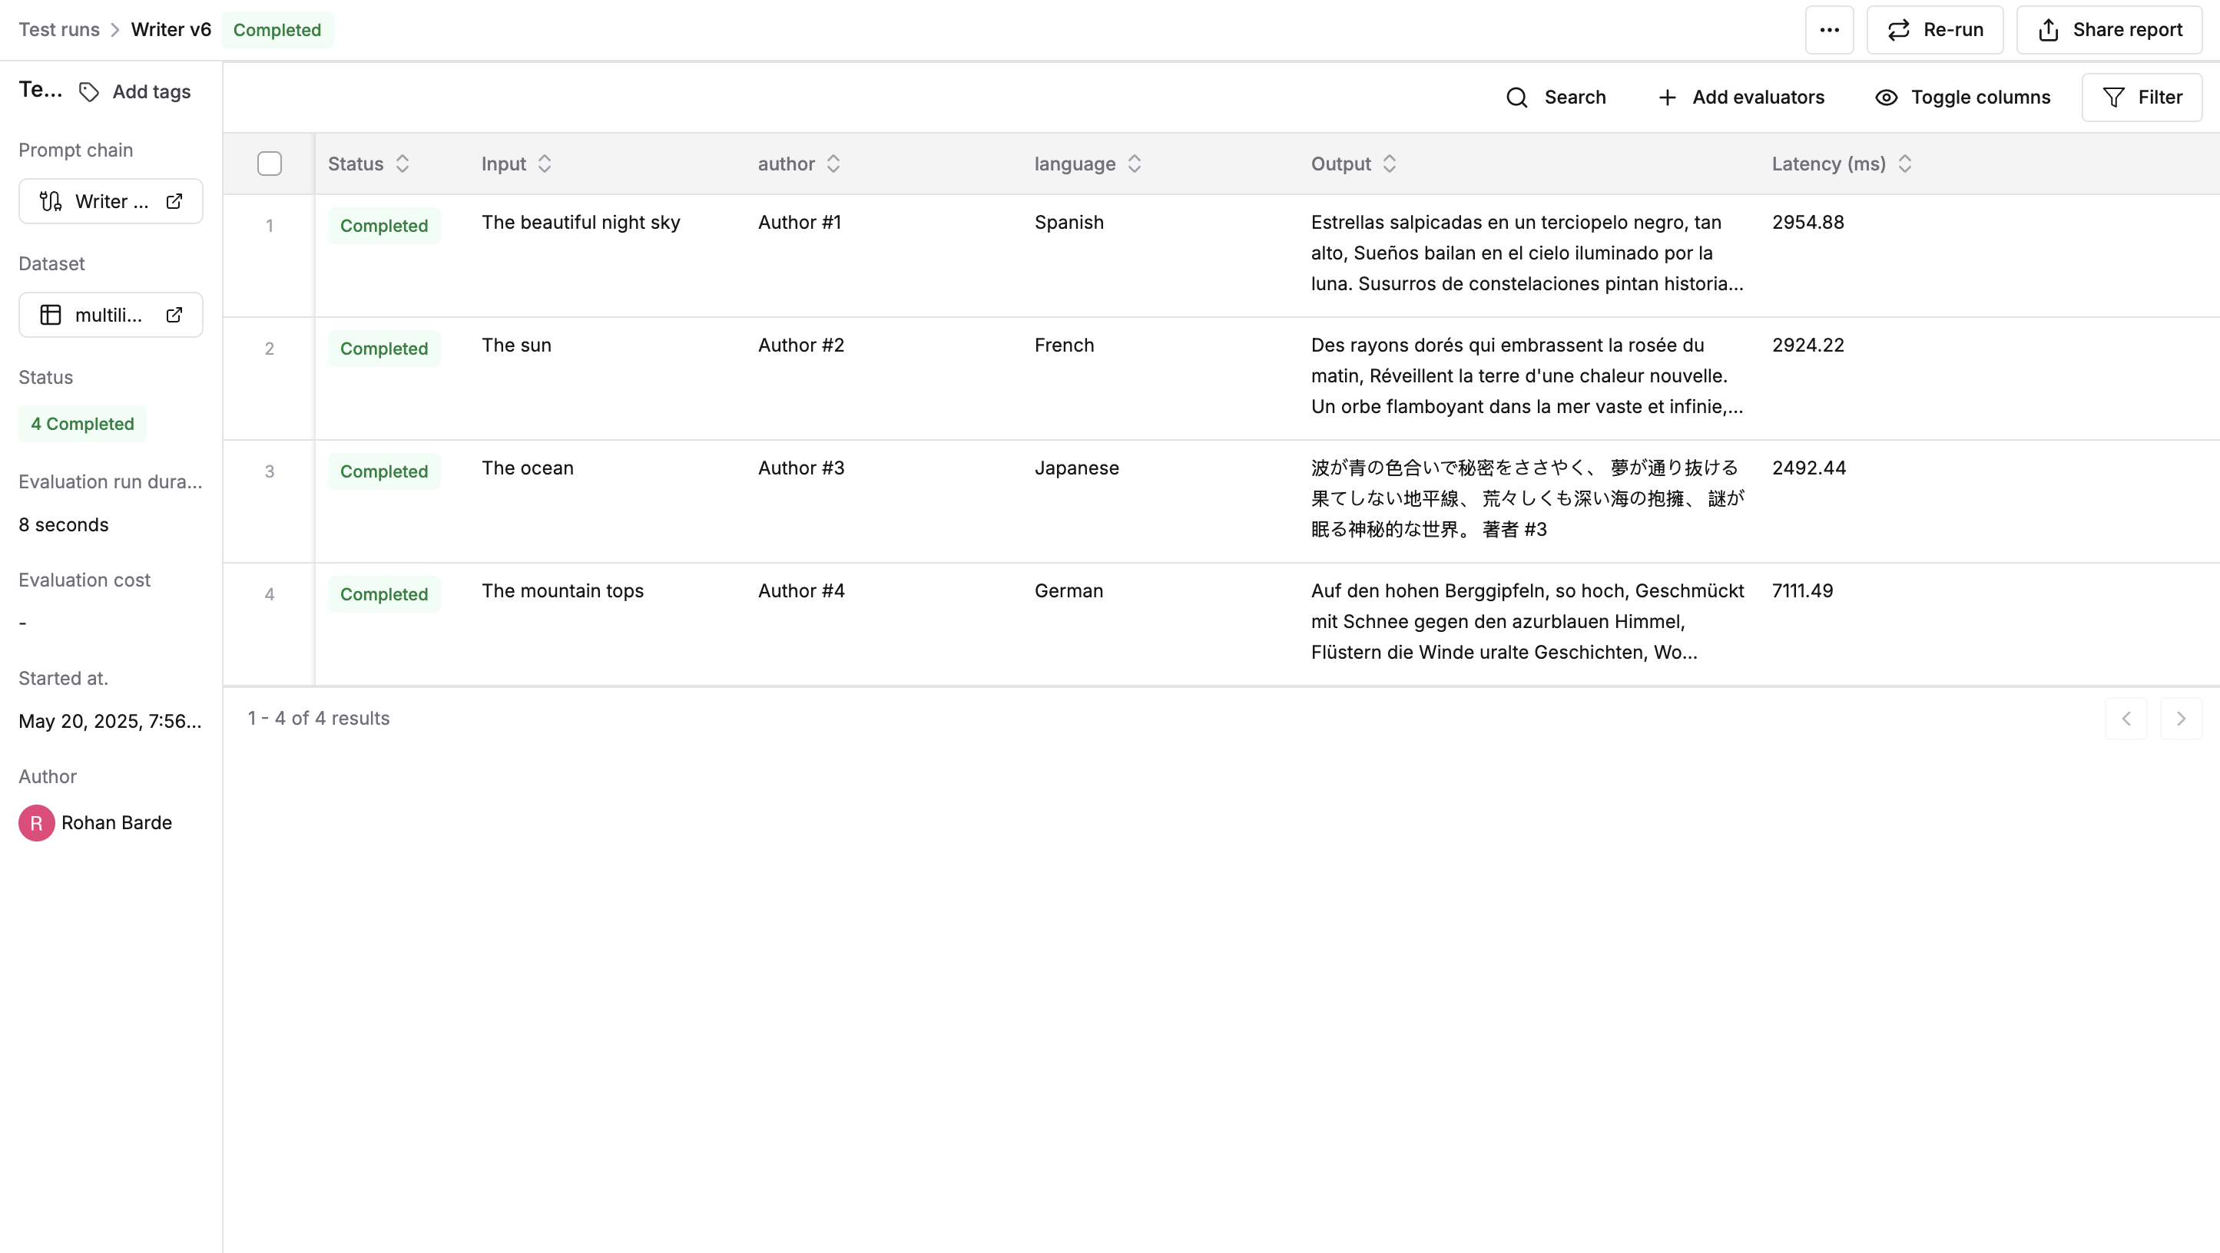Toggle columns using the eye icon
Image resolution: width=2220 pixels, height=1253 pixels.
click(x=1886, y=98)
